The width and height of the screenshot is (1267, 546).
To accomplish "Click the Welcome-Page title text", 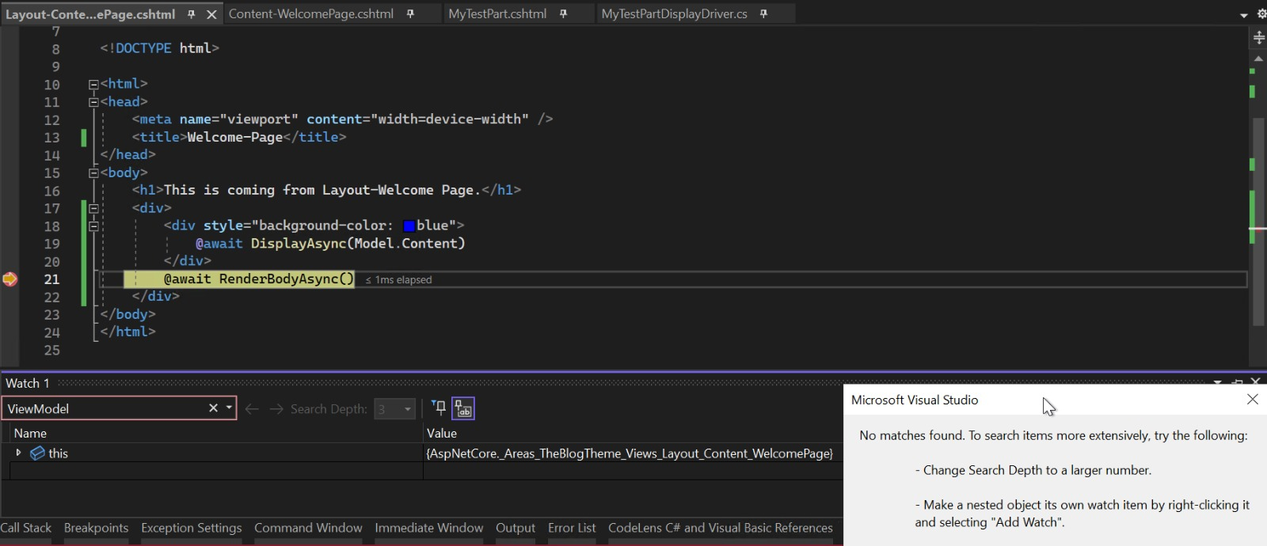I will coord(235,138).
